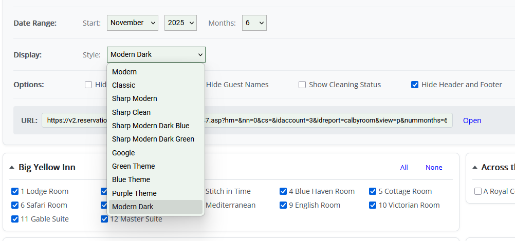Click the Open link beside URL
The image size is (515, 241).
(472, 120)
